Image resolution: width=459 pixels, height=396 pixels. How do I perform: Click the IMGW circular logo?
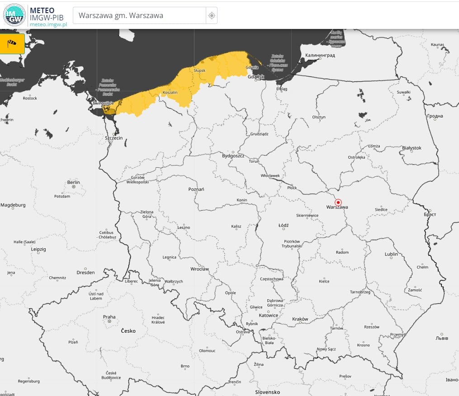(14, 15)
